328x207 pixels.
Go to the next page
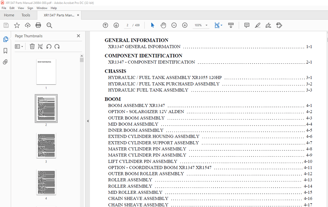point(116,25)
